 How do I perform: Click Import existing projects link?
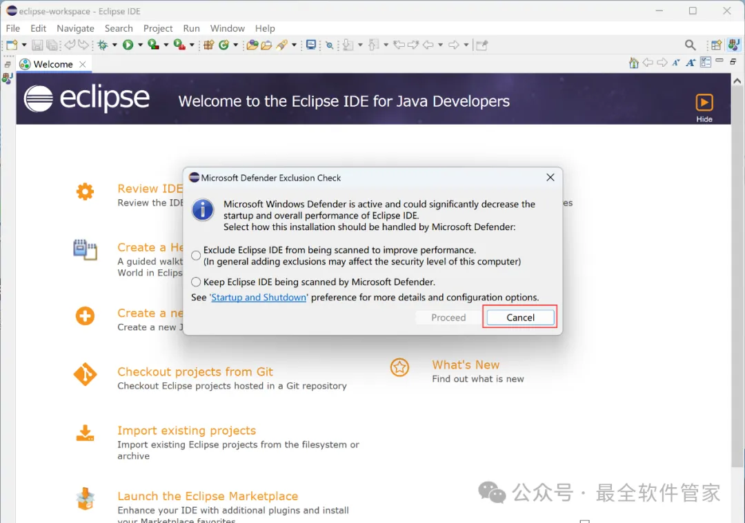pyautogui.click(x=187, y=431)
